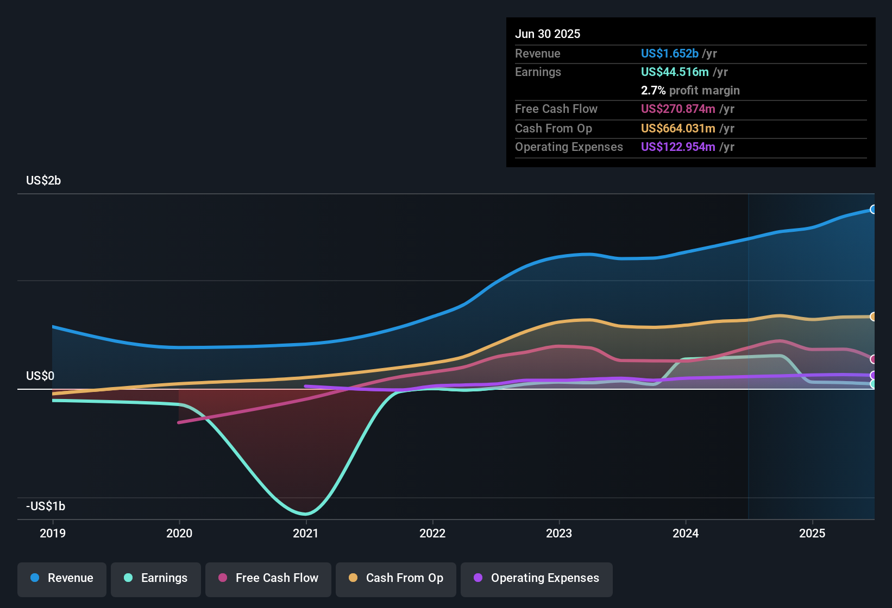Click the purple Operating Expenses legend dot

point(478,578)
